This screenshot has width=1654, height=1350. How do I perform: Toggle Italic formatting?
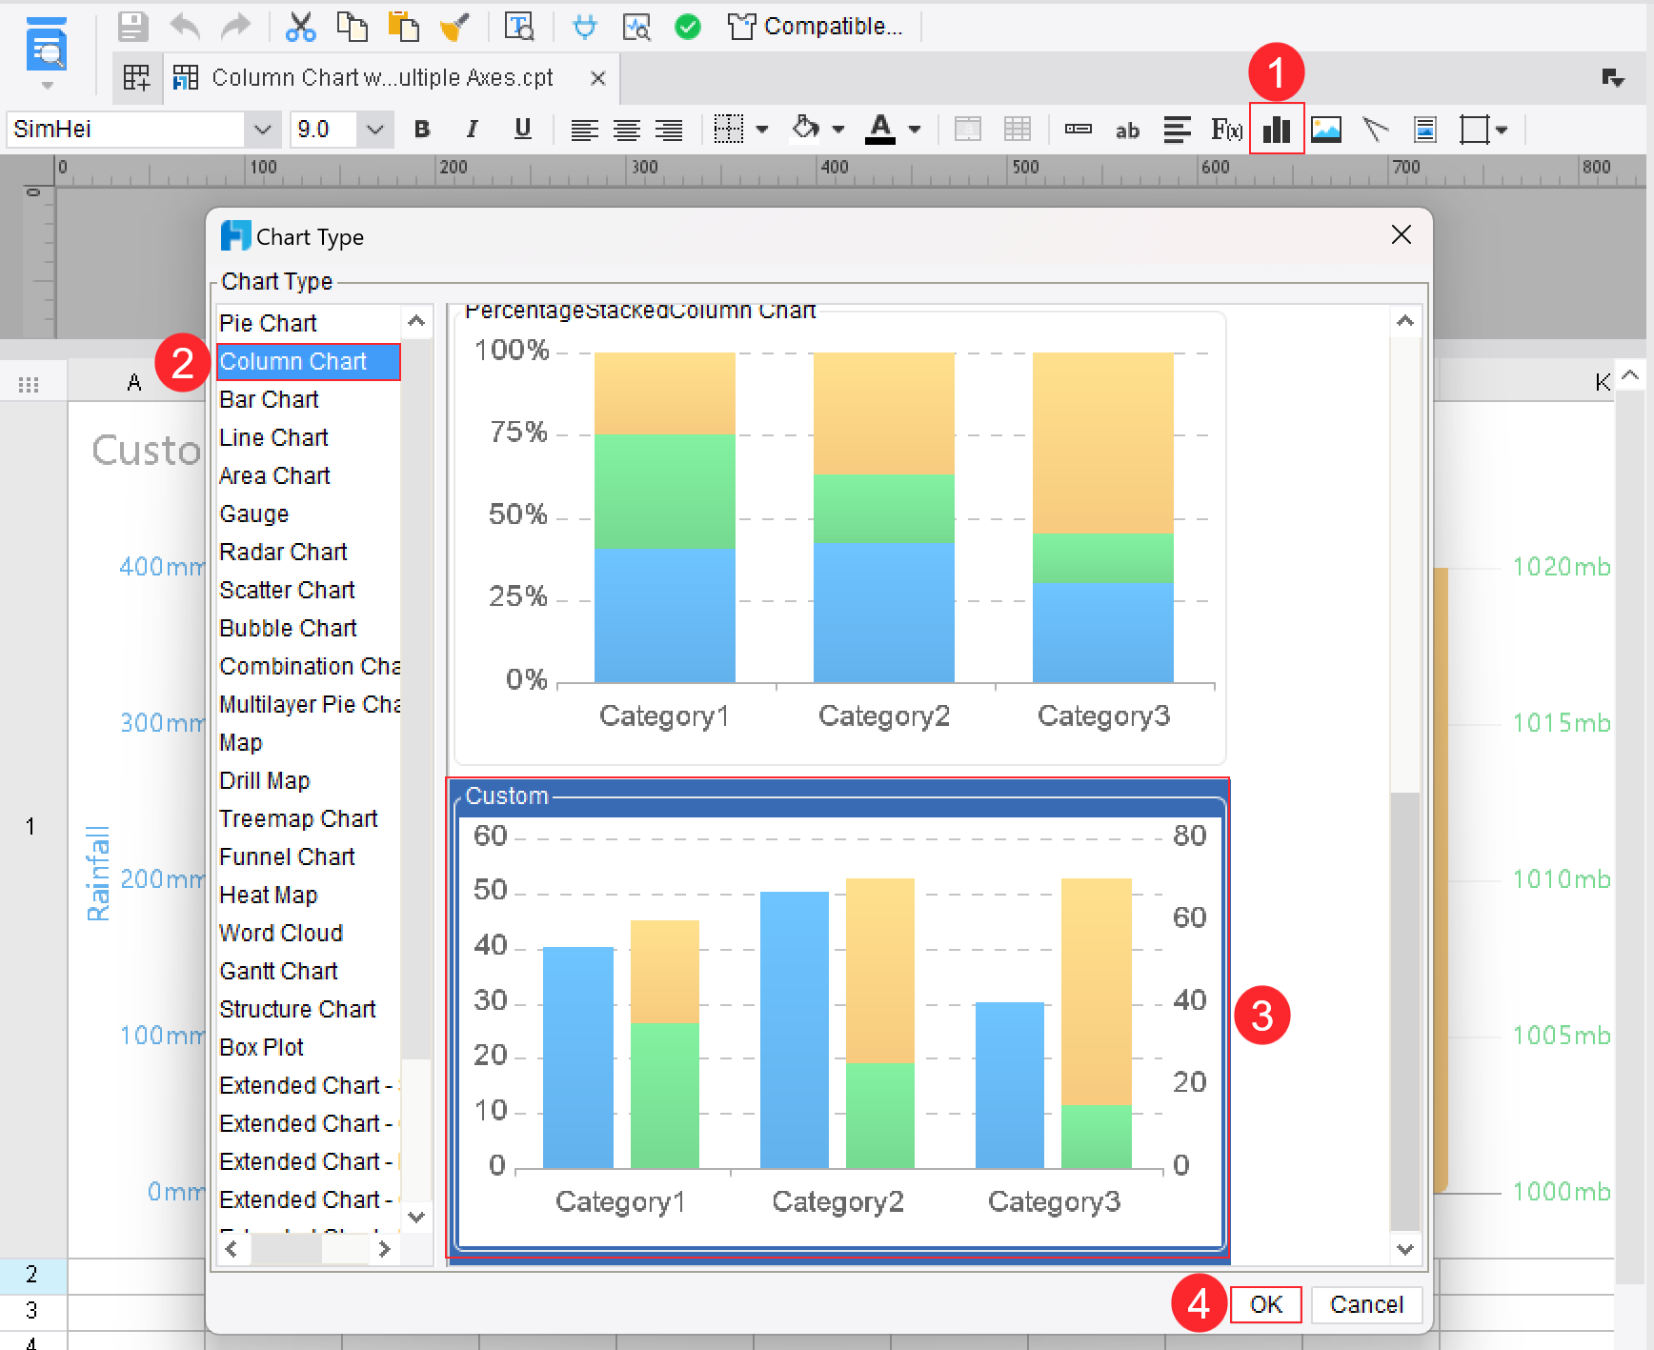472,130
